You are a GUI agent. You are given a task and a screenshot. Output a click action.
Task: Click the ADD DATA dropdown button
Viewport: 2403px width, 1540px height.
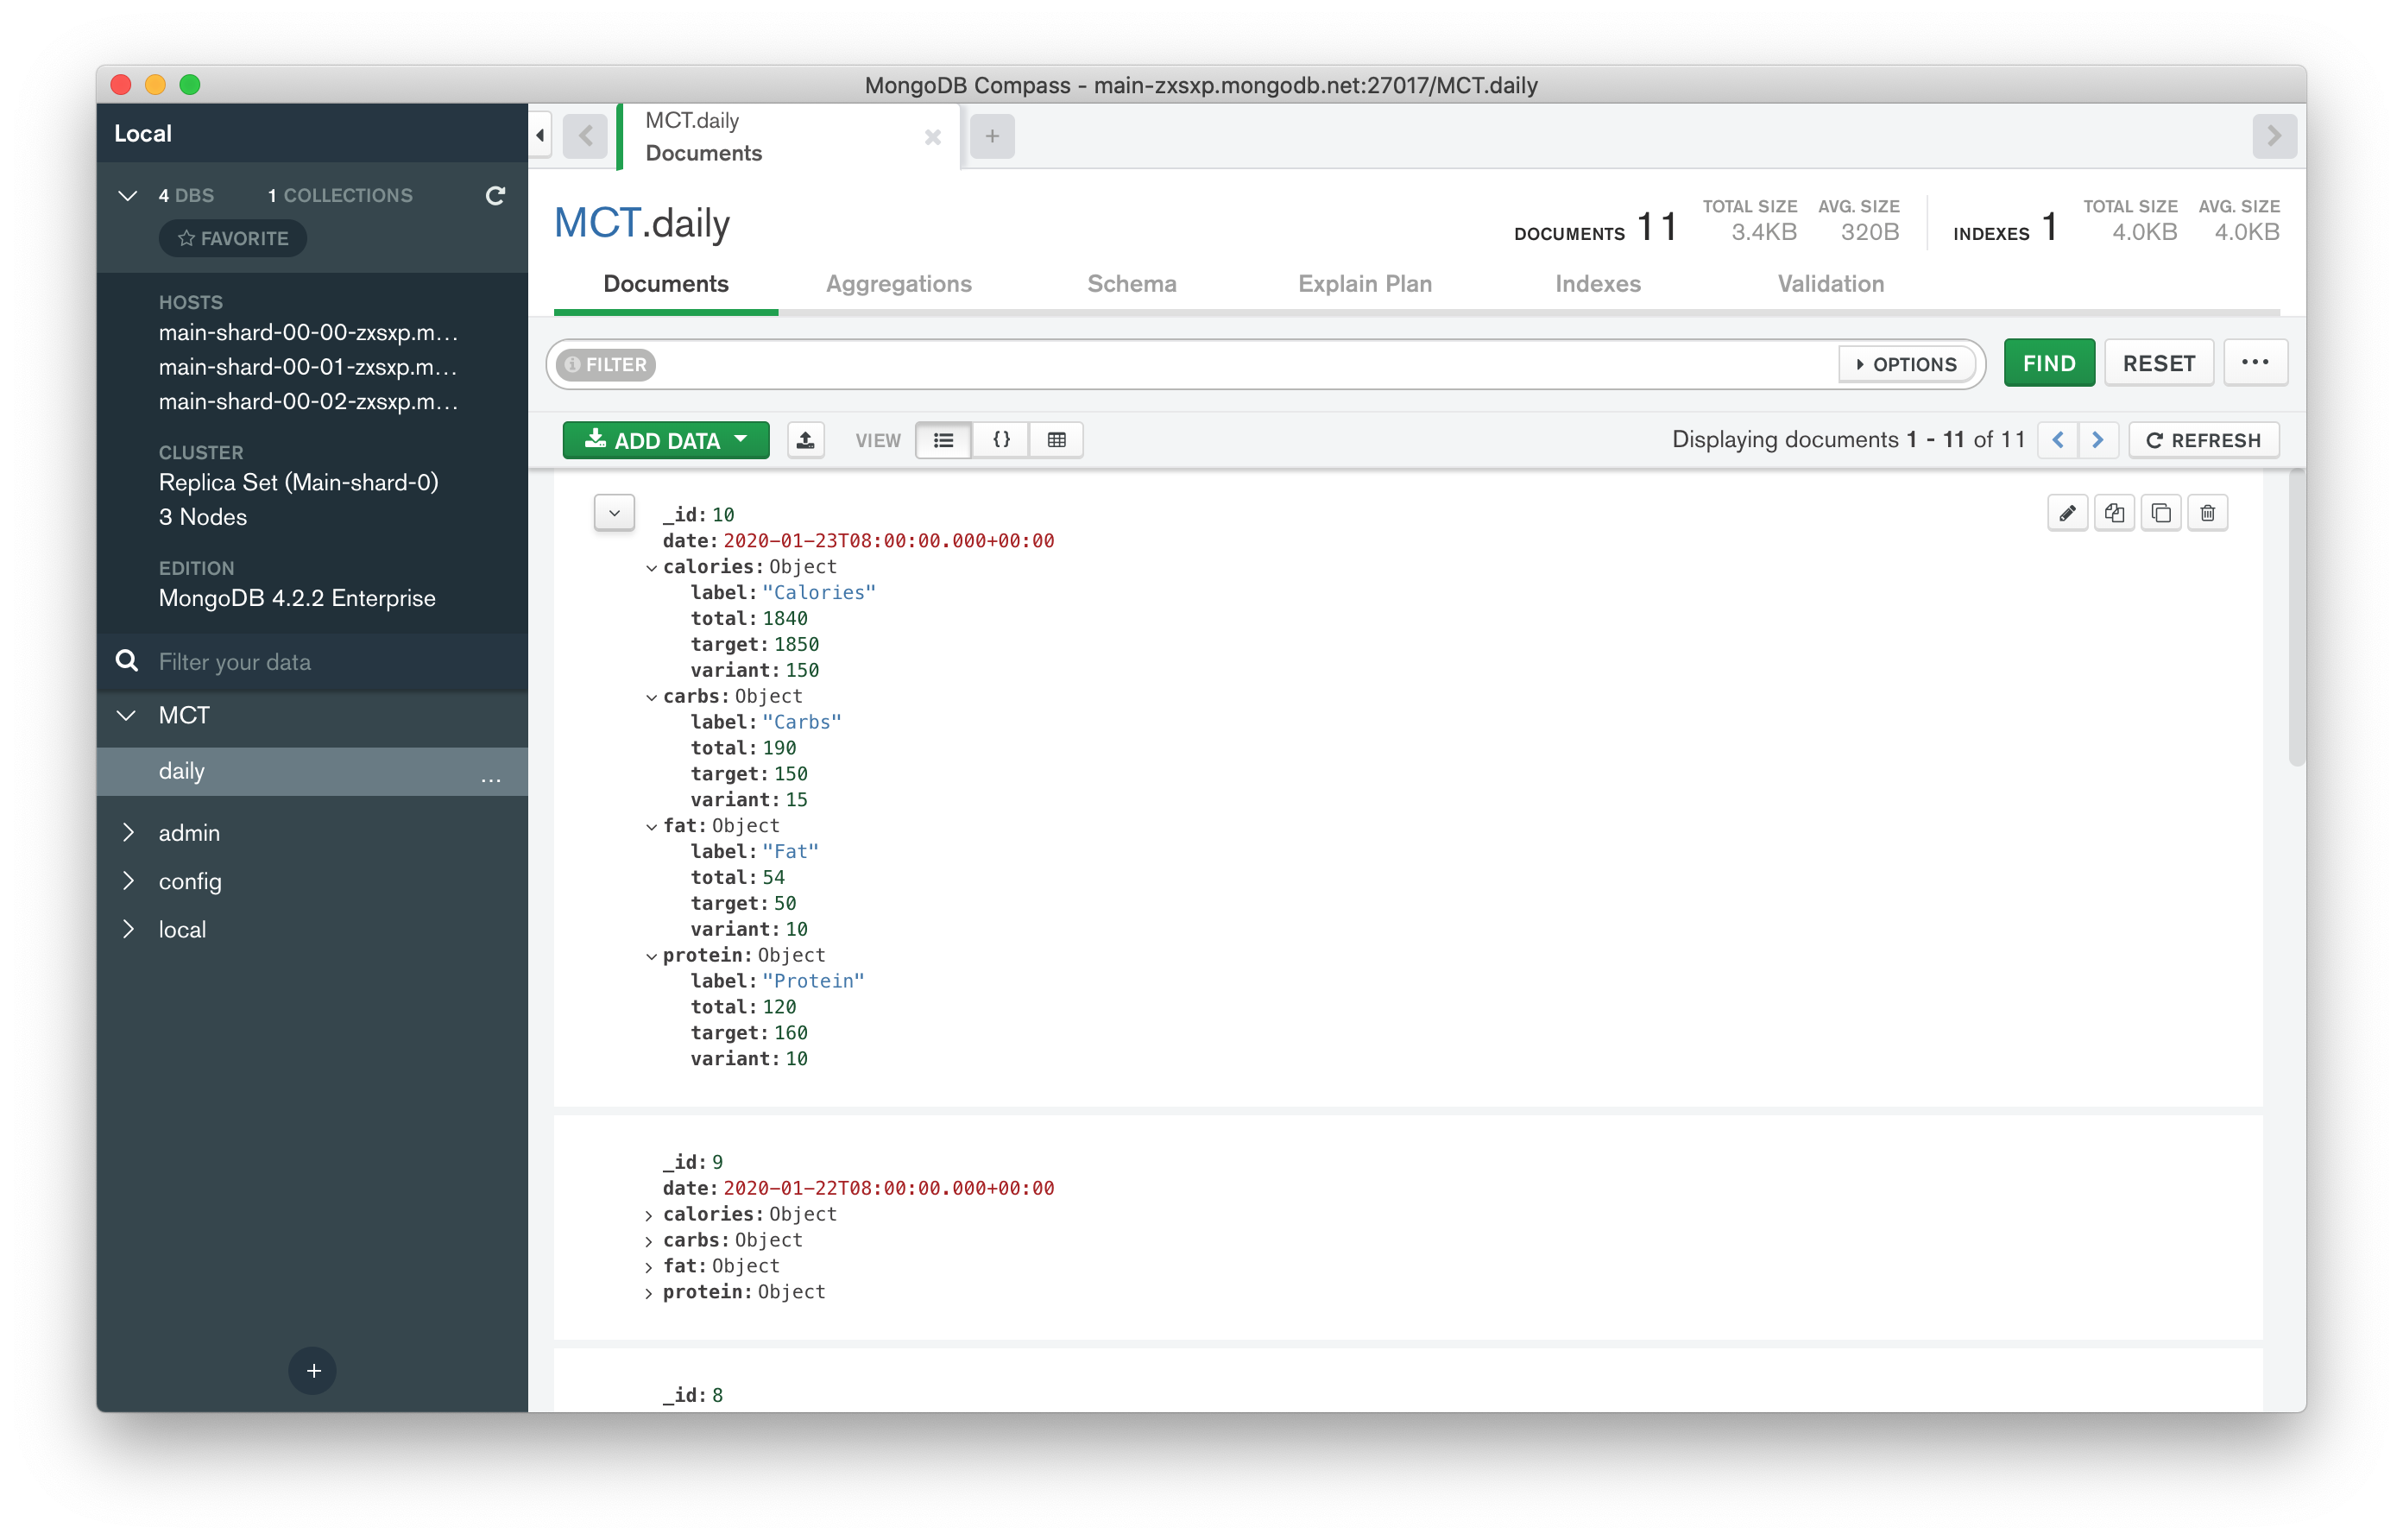point(664,439)
